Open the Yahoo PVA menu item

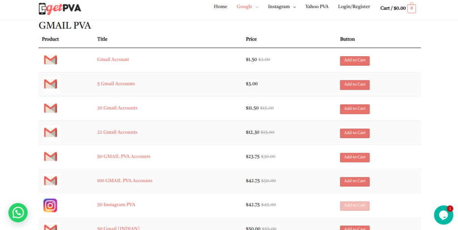[x=317, y=6]
